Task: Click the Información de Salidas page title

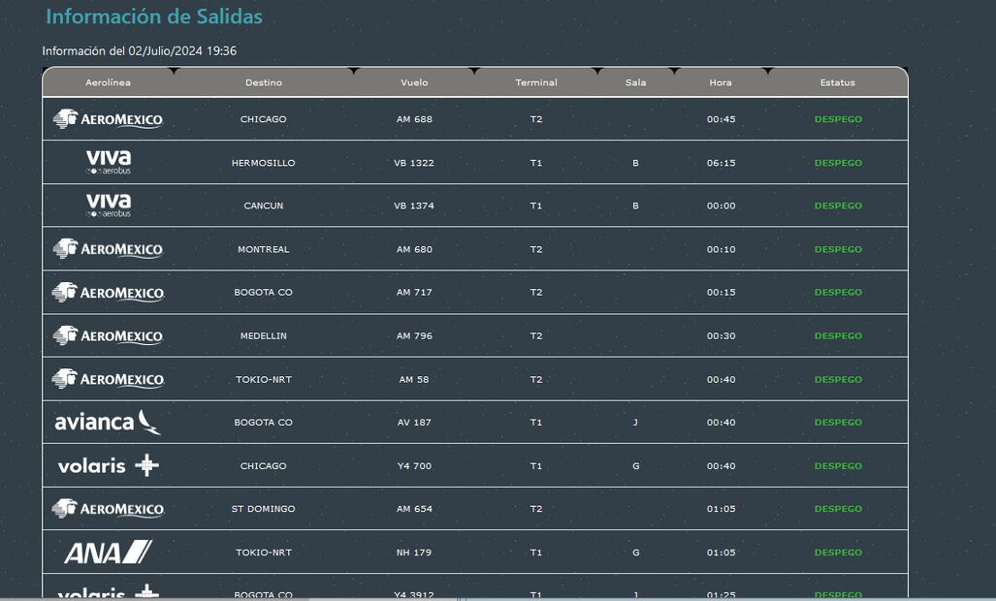Action: point(154,16)
